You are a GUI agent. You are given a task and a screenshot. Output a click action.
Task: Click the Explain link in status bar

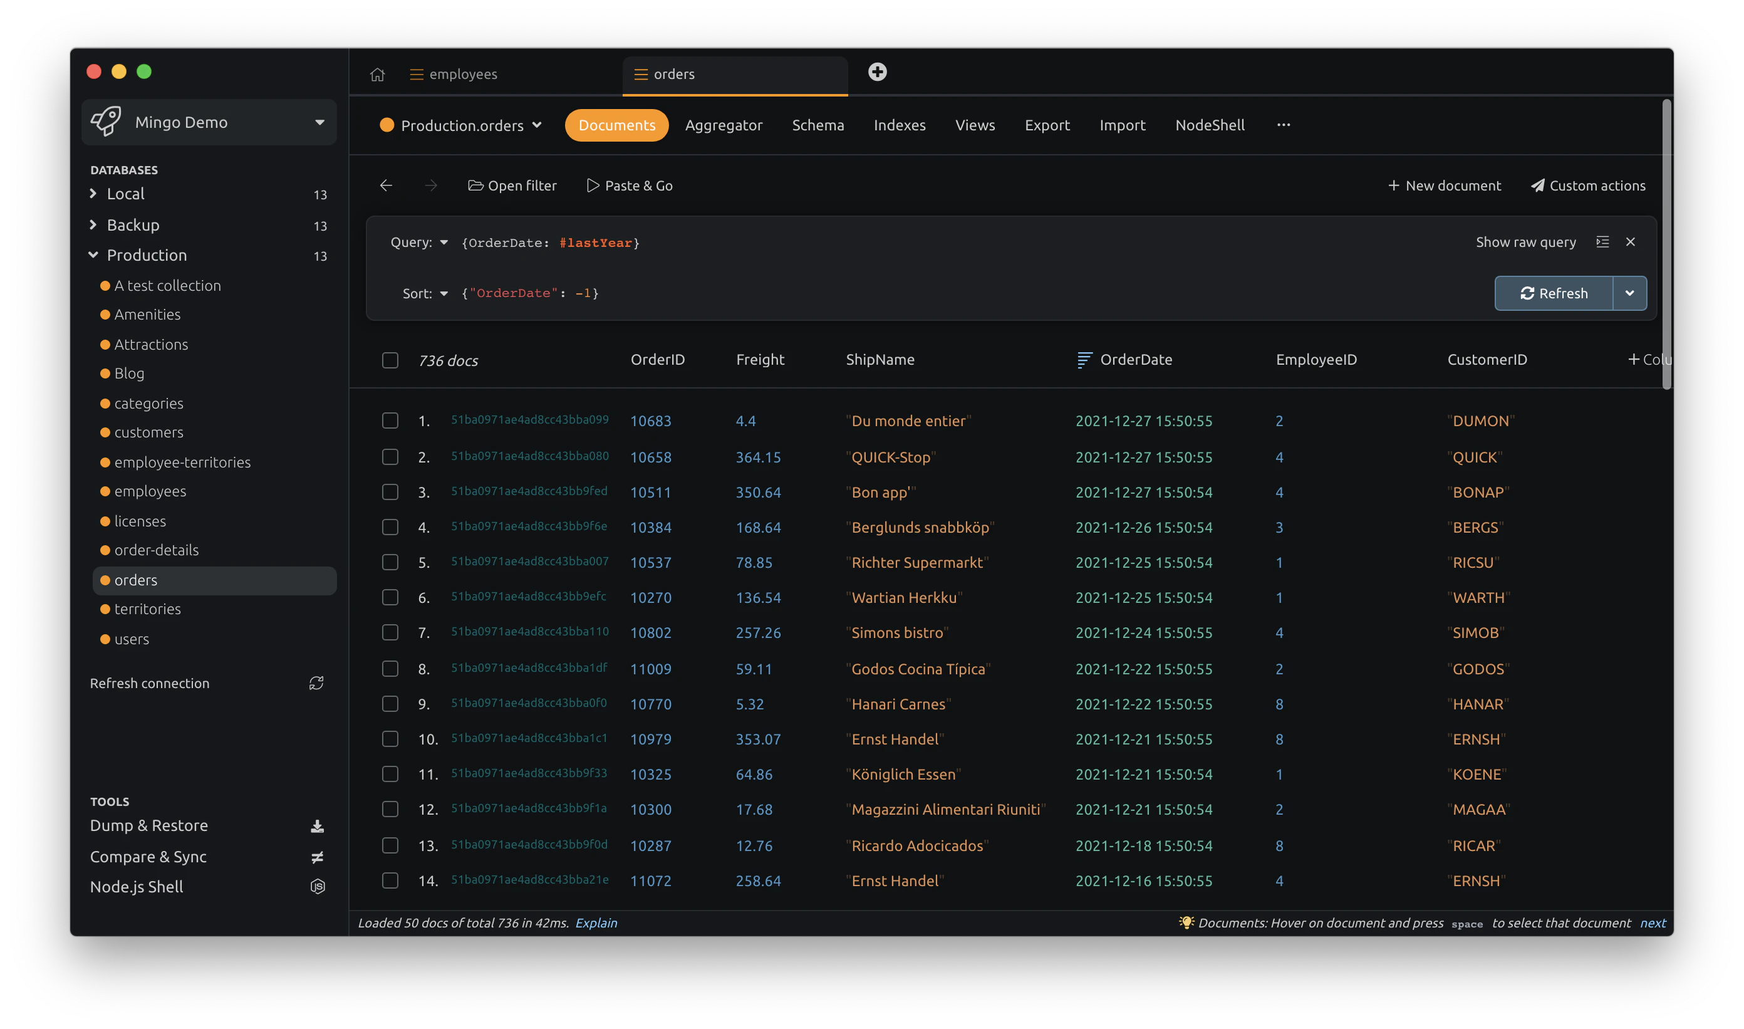(596, 923)
